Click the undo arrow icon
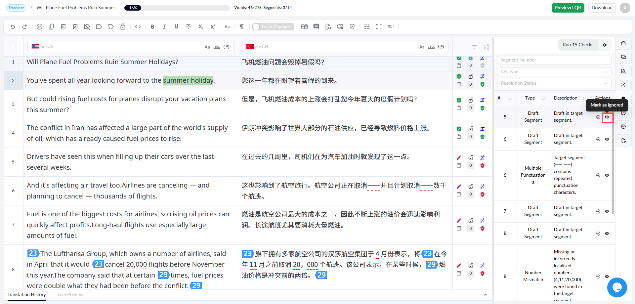635x304 pixels. click(13, 27)
